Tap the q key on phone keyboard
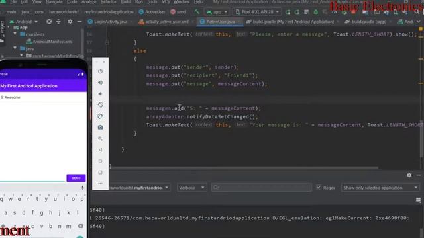Viewport: 424px width, 238px height. [x=1, y=199]
